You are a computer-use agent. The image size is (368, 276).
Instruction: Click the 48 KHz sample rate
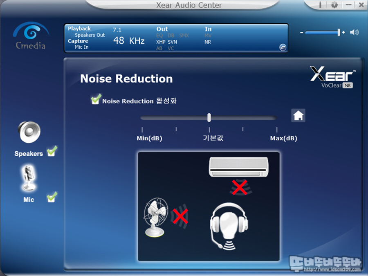point(129,41)
